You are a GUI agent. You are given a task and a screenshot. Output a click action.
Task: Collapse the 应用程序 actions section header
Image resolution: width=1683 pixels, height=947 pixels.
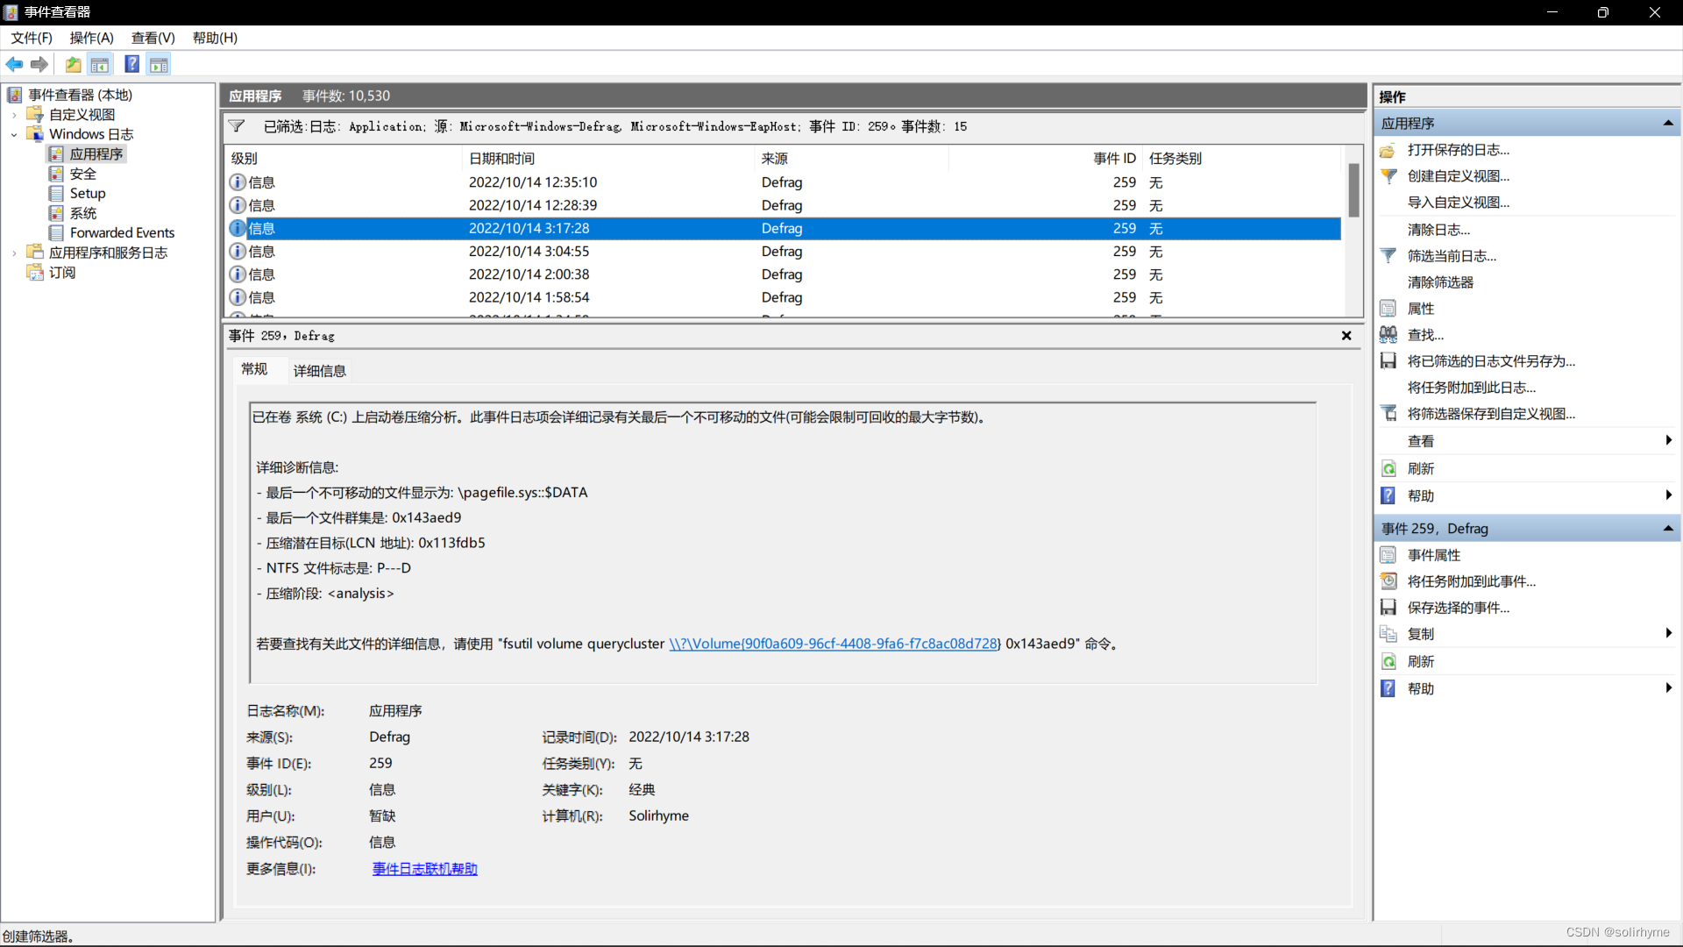(x=1668, y=124)
